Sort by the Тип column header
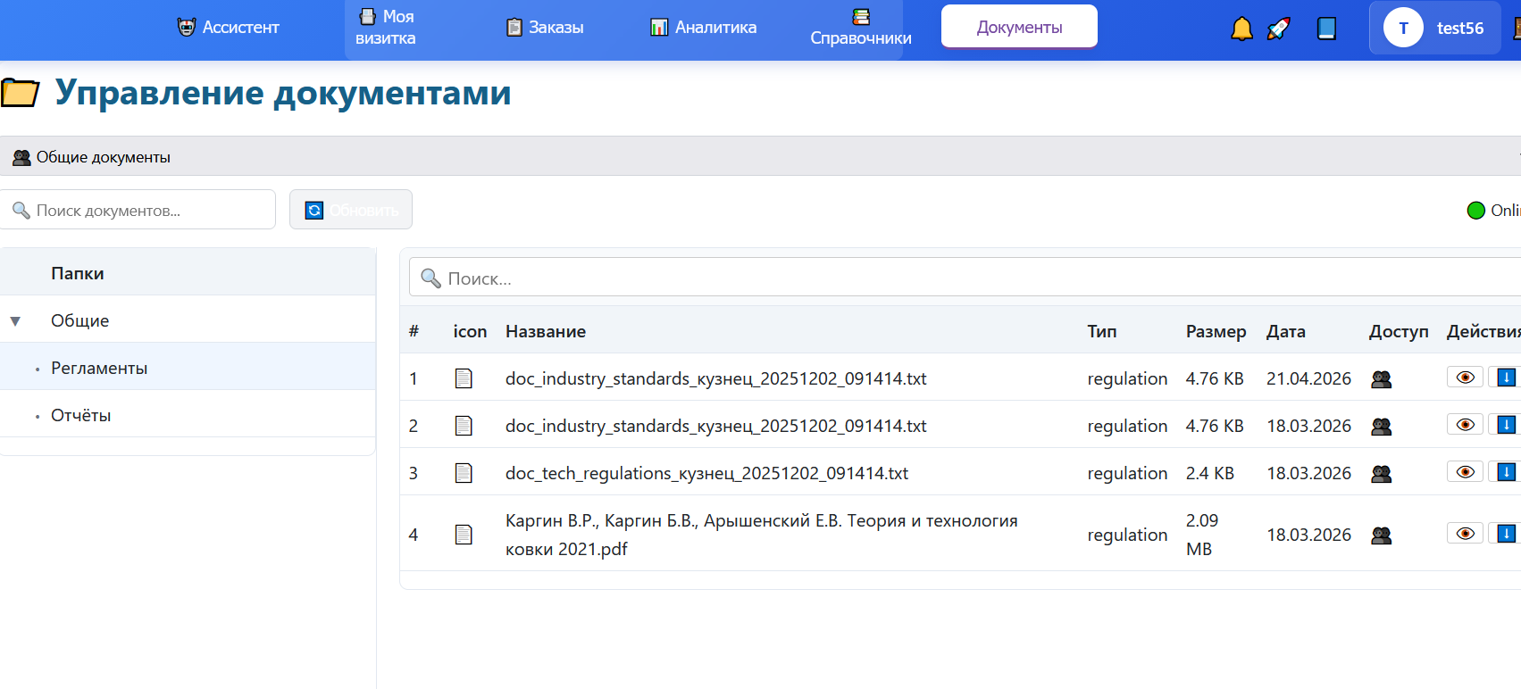Screen dimensions: 1521x689 (1102, 331)
